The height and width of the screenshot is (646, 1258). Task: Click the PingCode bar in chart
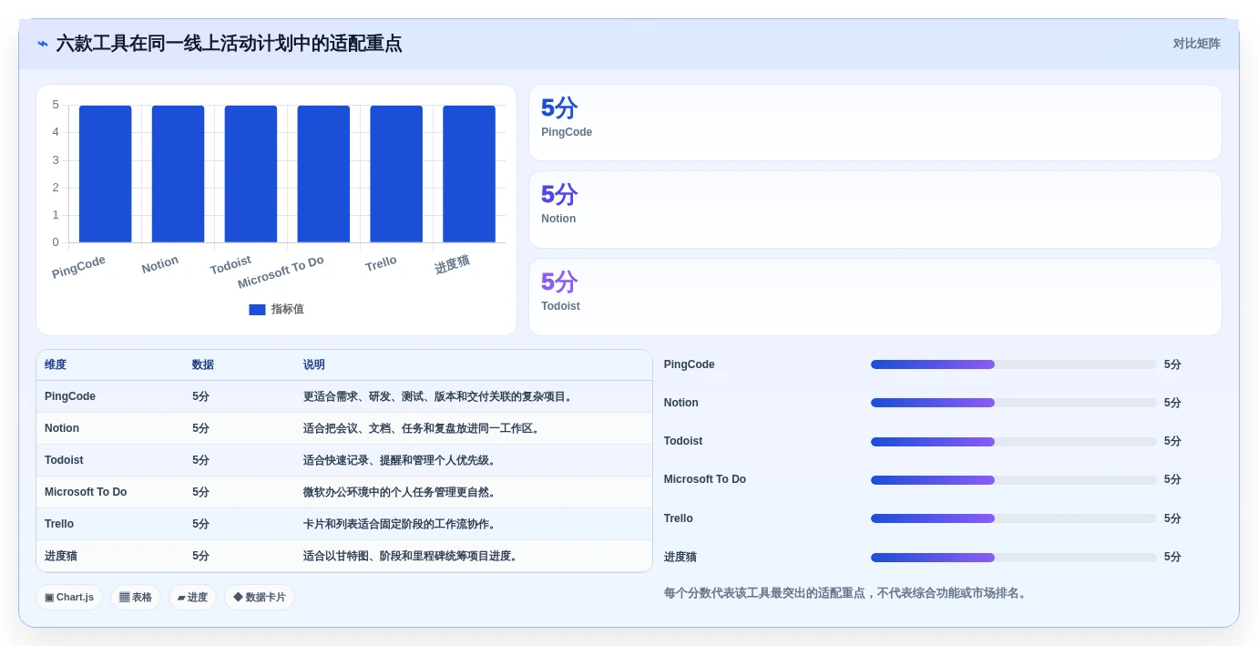coord(105,174)
